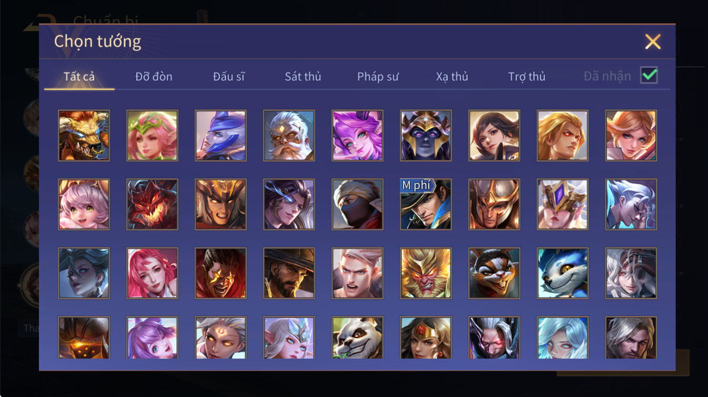The image size is (708, 397).
Task: Close the 'Chọn tướng' dialog
Action: (x=653, y=42)
